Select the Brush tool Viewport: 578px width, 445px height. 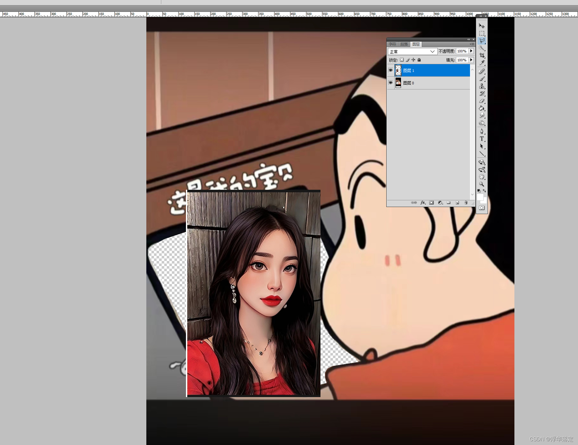[482, 79]
